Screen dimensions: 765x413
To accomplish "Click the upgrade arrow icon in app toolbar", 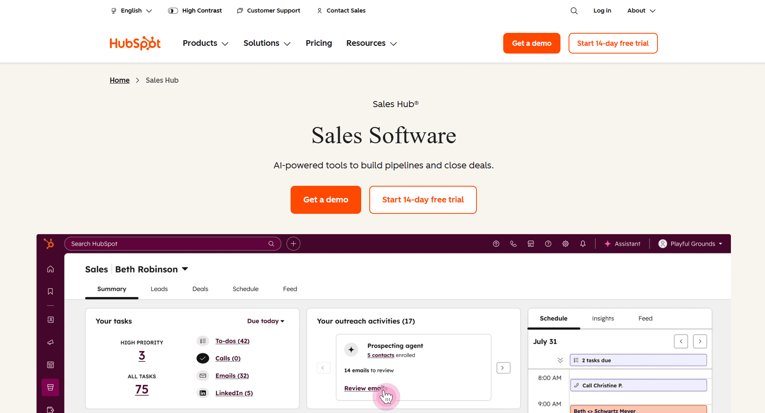I will [496, 244].
